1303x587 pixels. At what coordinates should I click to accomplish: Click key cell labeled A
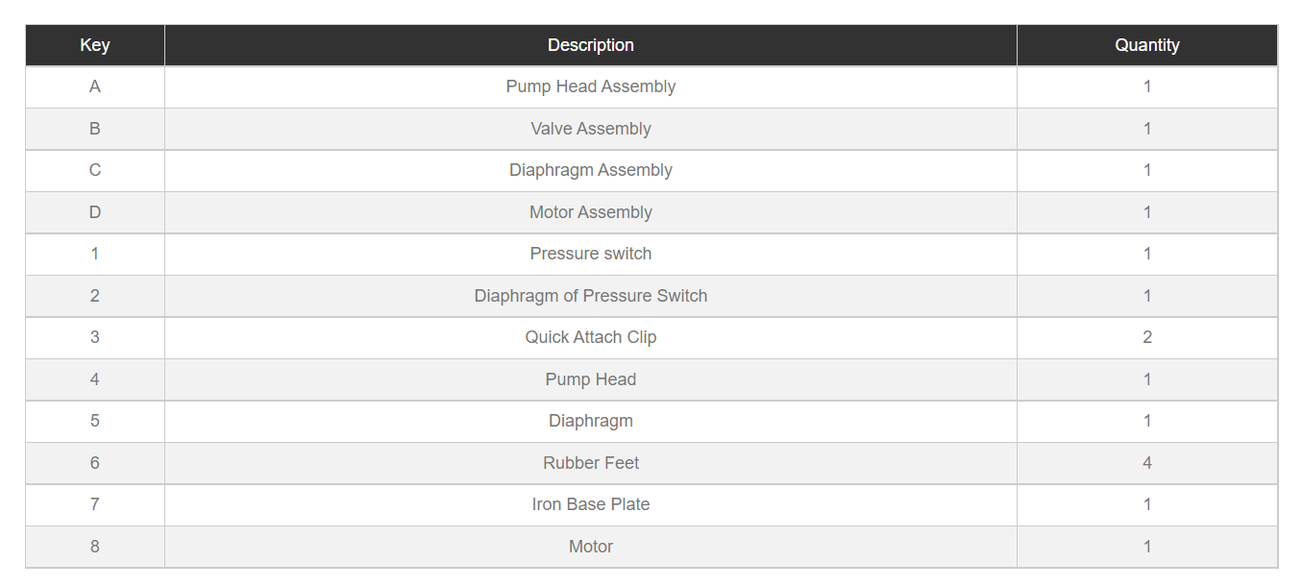pos(95,86)
